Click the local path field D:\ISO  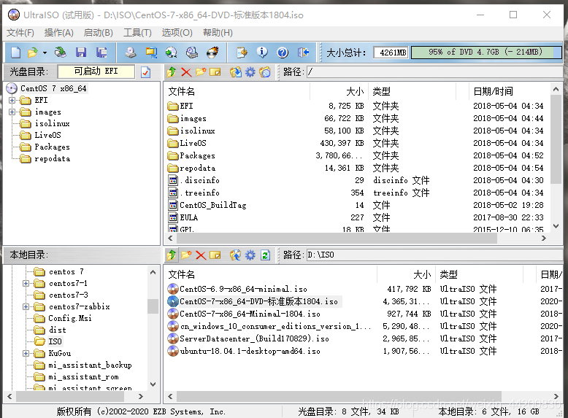click(434, 255)
